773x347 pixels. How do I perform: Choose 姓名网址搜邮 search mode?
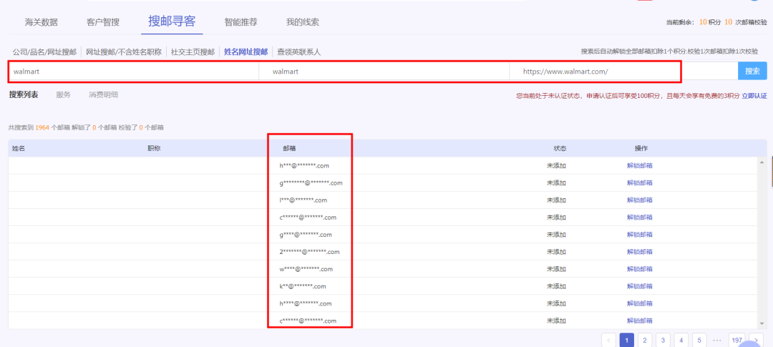(245, 52)
